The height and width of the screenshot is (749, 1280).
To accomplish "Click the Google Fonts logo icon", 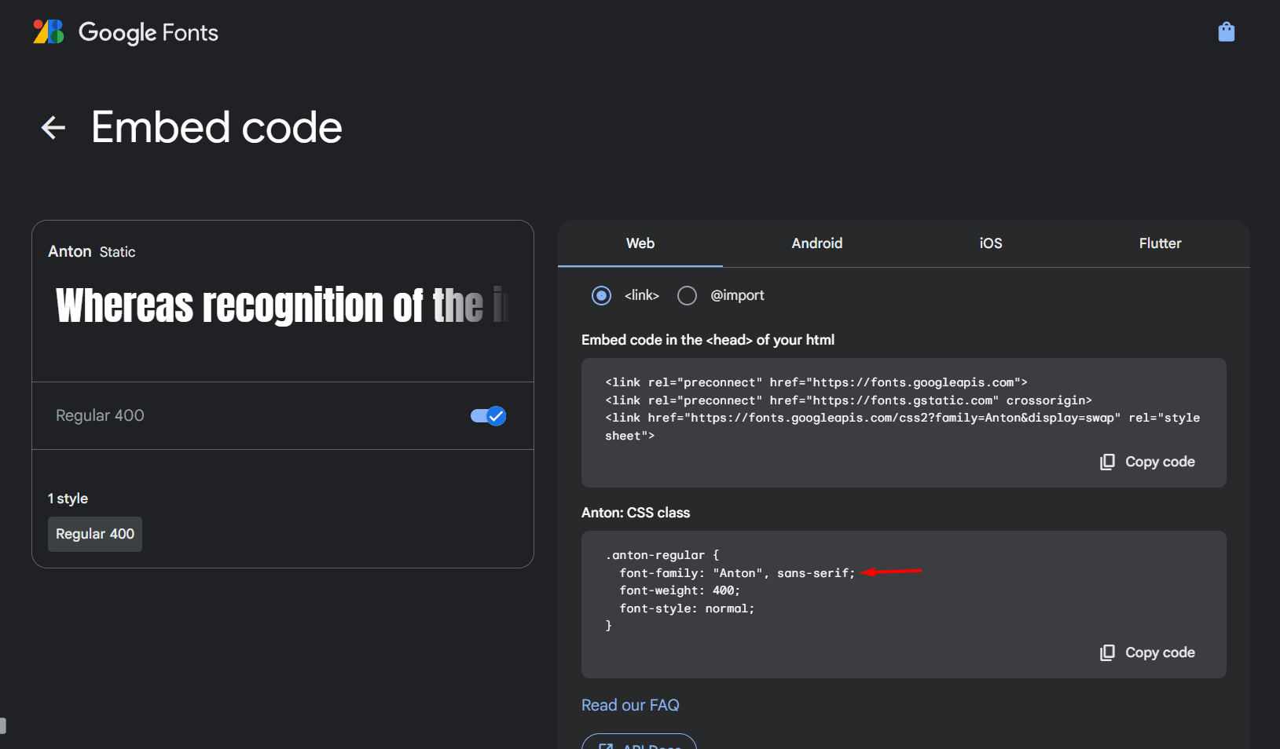I will 49,32.
